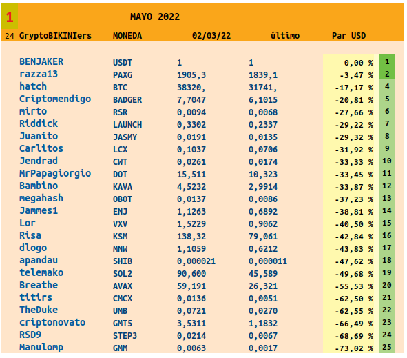
Task: Click the 02/03/22 date header
Action: click(x=211, y=36)
